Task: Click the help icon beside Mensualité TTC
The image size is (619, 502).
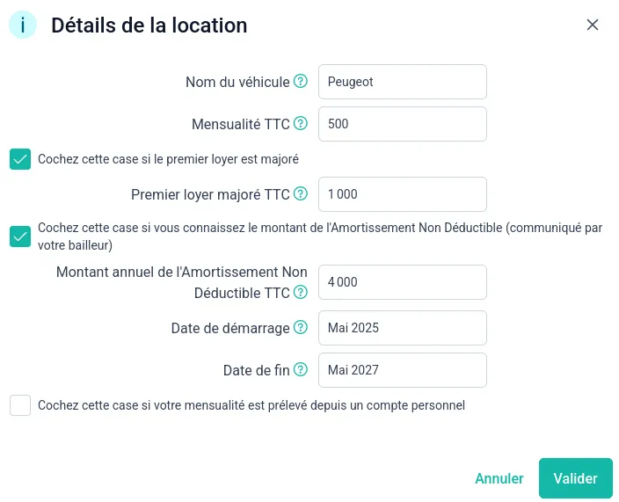Action: click(301, 124)
